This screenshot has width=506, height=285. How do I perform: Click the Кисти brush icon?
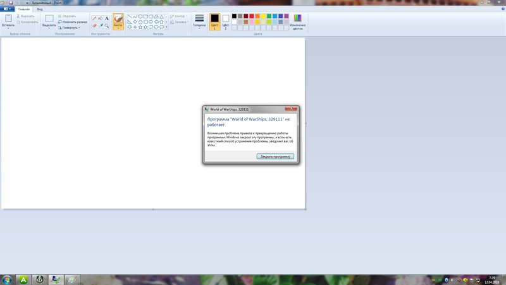[x=118, y=18]
